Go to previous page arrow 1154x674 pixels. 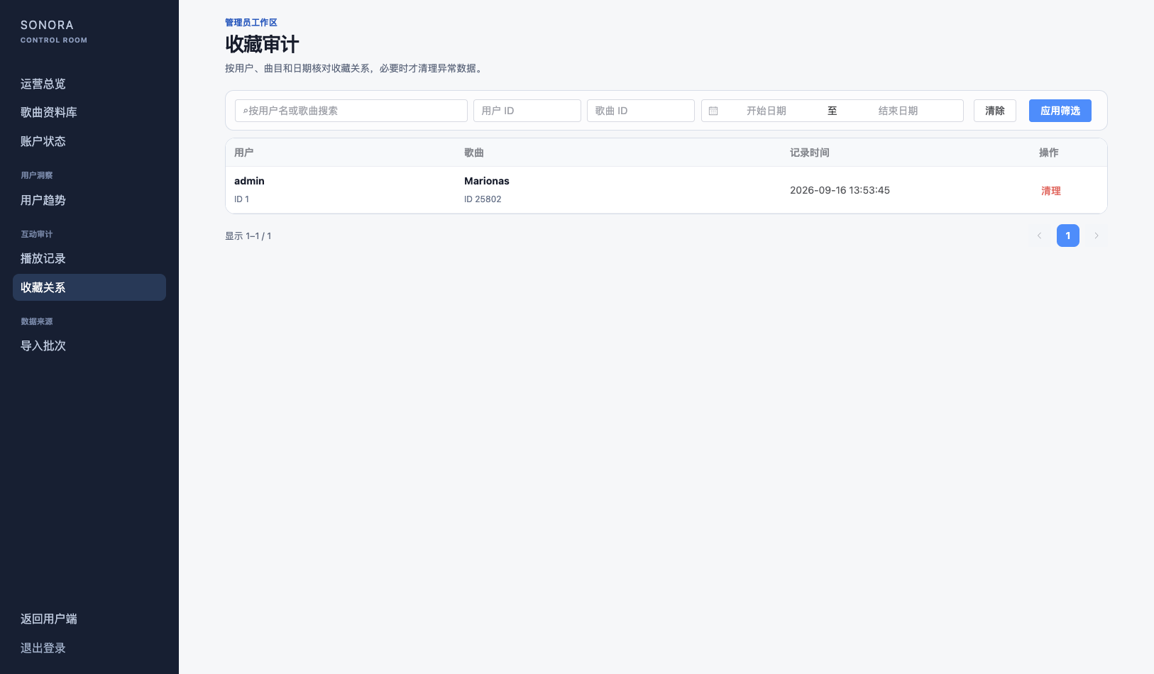(x=1039, y=236)
